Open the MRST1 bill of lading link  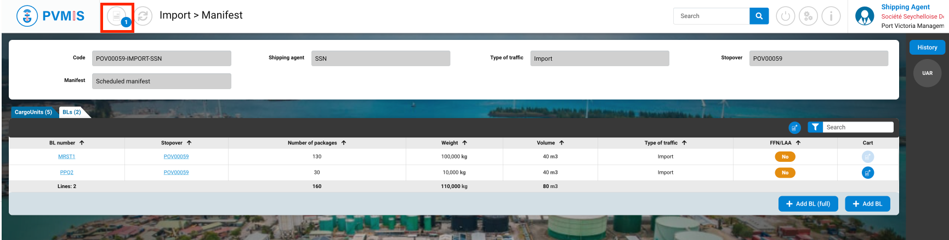[x=66, y=157]
